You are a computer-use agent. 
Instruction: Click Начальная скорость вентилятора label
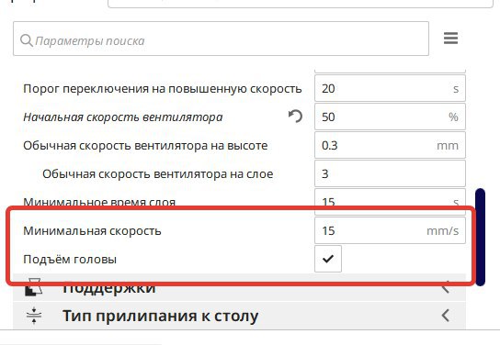(123, 117)
